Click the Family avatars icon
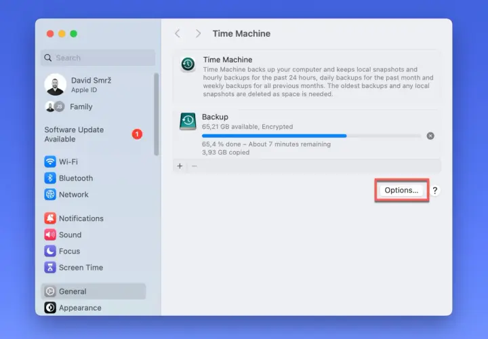Image resolution: width=488 pixels, height=339 pixels. click(55, 106)
